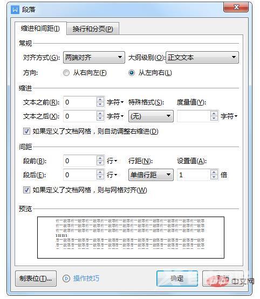Decrease 设置值 line spacing with down arrow
Screen dimensions: 260x299
pos(214,177)
